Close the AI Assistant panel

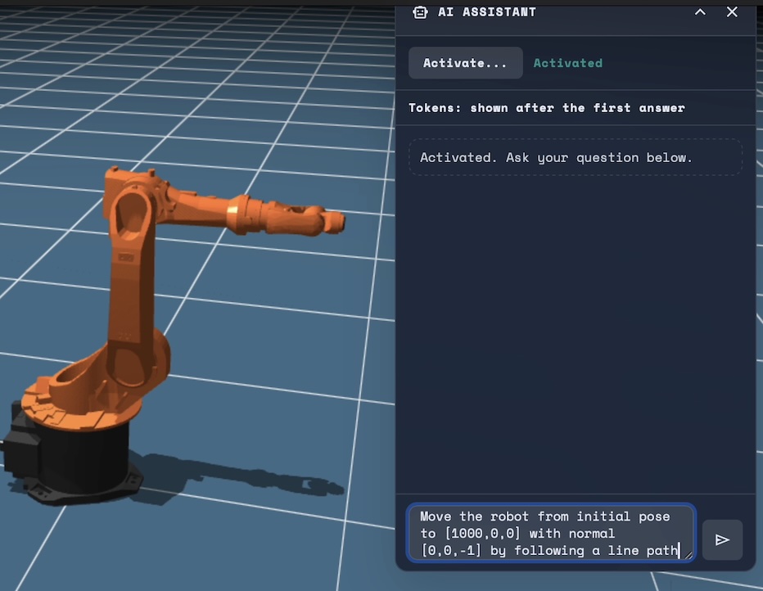click(732, 12)
